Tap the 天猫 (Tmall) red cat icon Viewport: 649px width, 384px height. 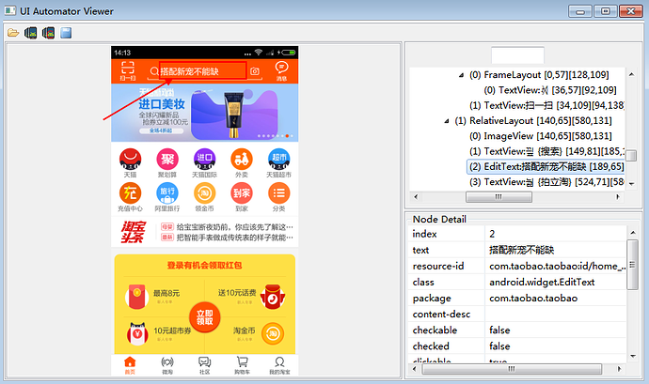(130, 159)
